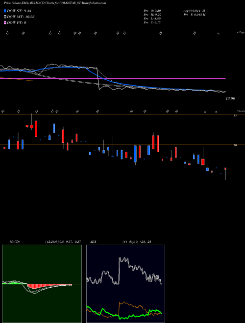Screen dimensions: 245x323
Task: Click the <Tops marker label
Action: 241,33
